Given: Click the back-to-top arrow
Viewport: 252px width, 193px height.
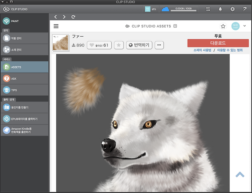Looking at the screenshot, I should pyautogui.click(x=240, y=175).
